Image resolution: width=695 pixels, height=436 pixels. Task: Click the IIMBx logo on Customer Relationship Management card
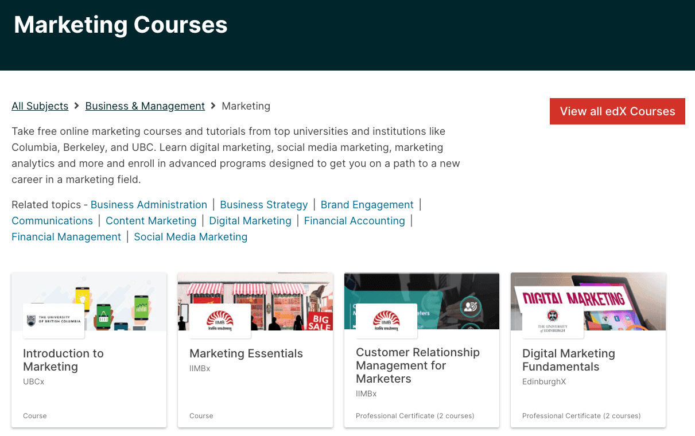[387, 320]
